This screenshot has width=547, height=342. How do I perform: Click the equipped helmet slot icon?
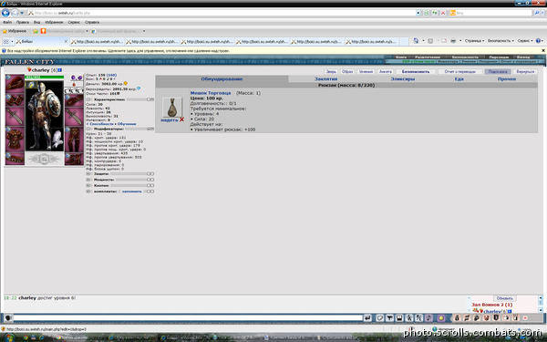click(x=15, y=84)
